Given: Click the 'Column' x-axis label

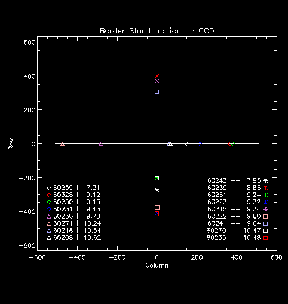Looking at the screenshot, I should click(157, 265).
